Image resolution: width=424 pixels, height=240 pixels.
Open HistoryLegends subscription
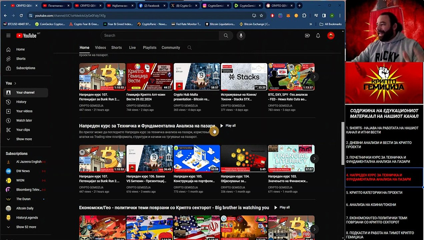[25, 218]
